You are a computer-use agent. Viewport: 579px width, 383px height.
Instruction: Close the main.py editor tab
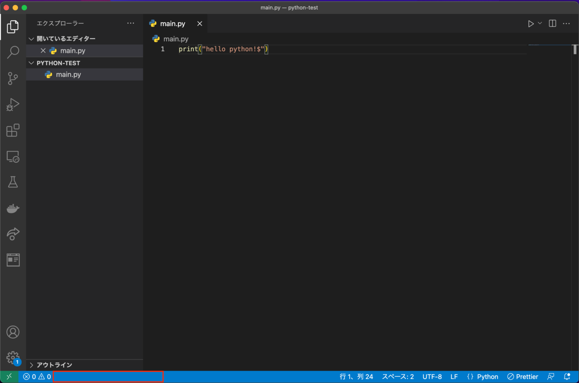coord(199,24)
